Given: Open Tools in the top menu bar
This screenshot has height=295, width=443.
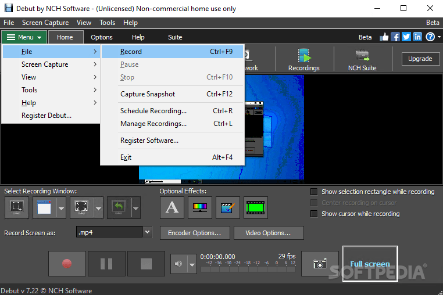Looking at the screenshot, I should [107, 23].
